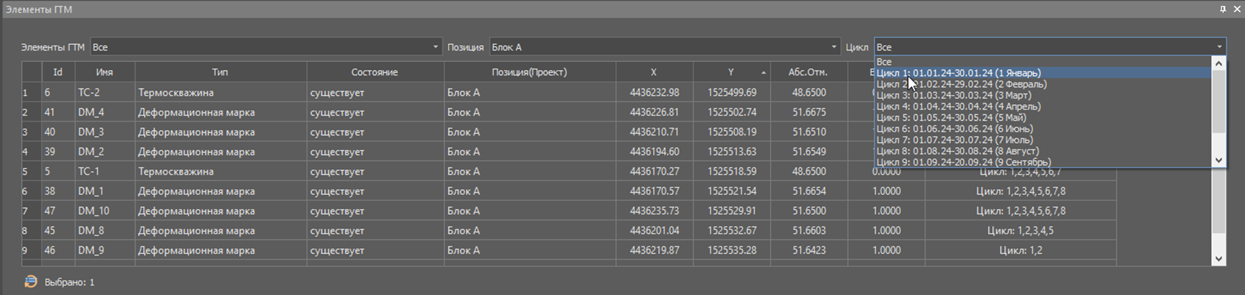
Task: Collapse the Цикл dropdown via its arrow
Action: point(1219,47)
